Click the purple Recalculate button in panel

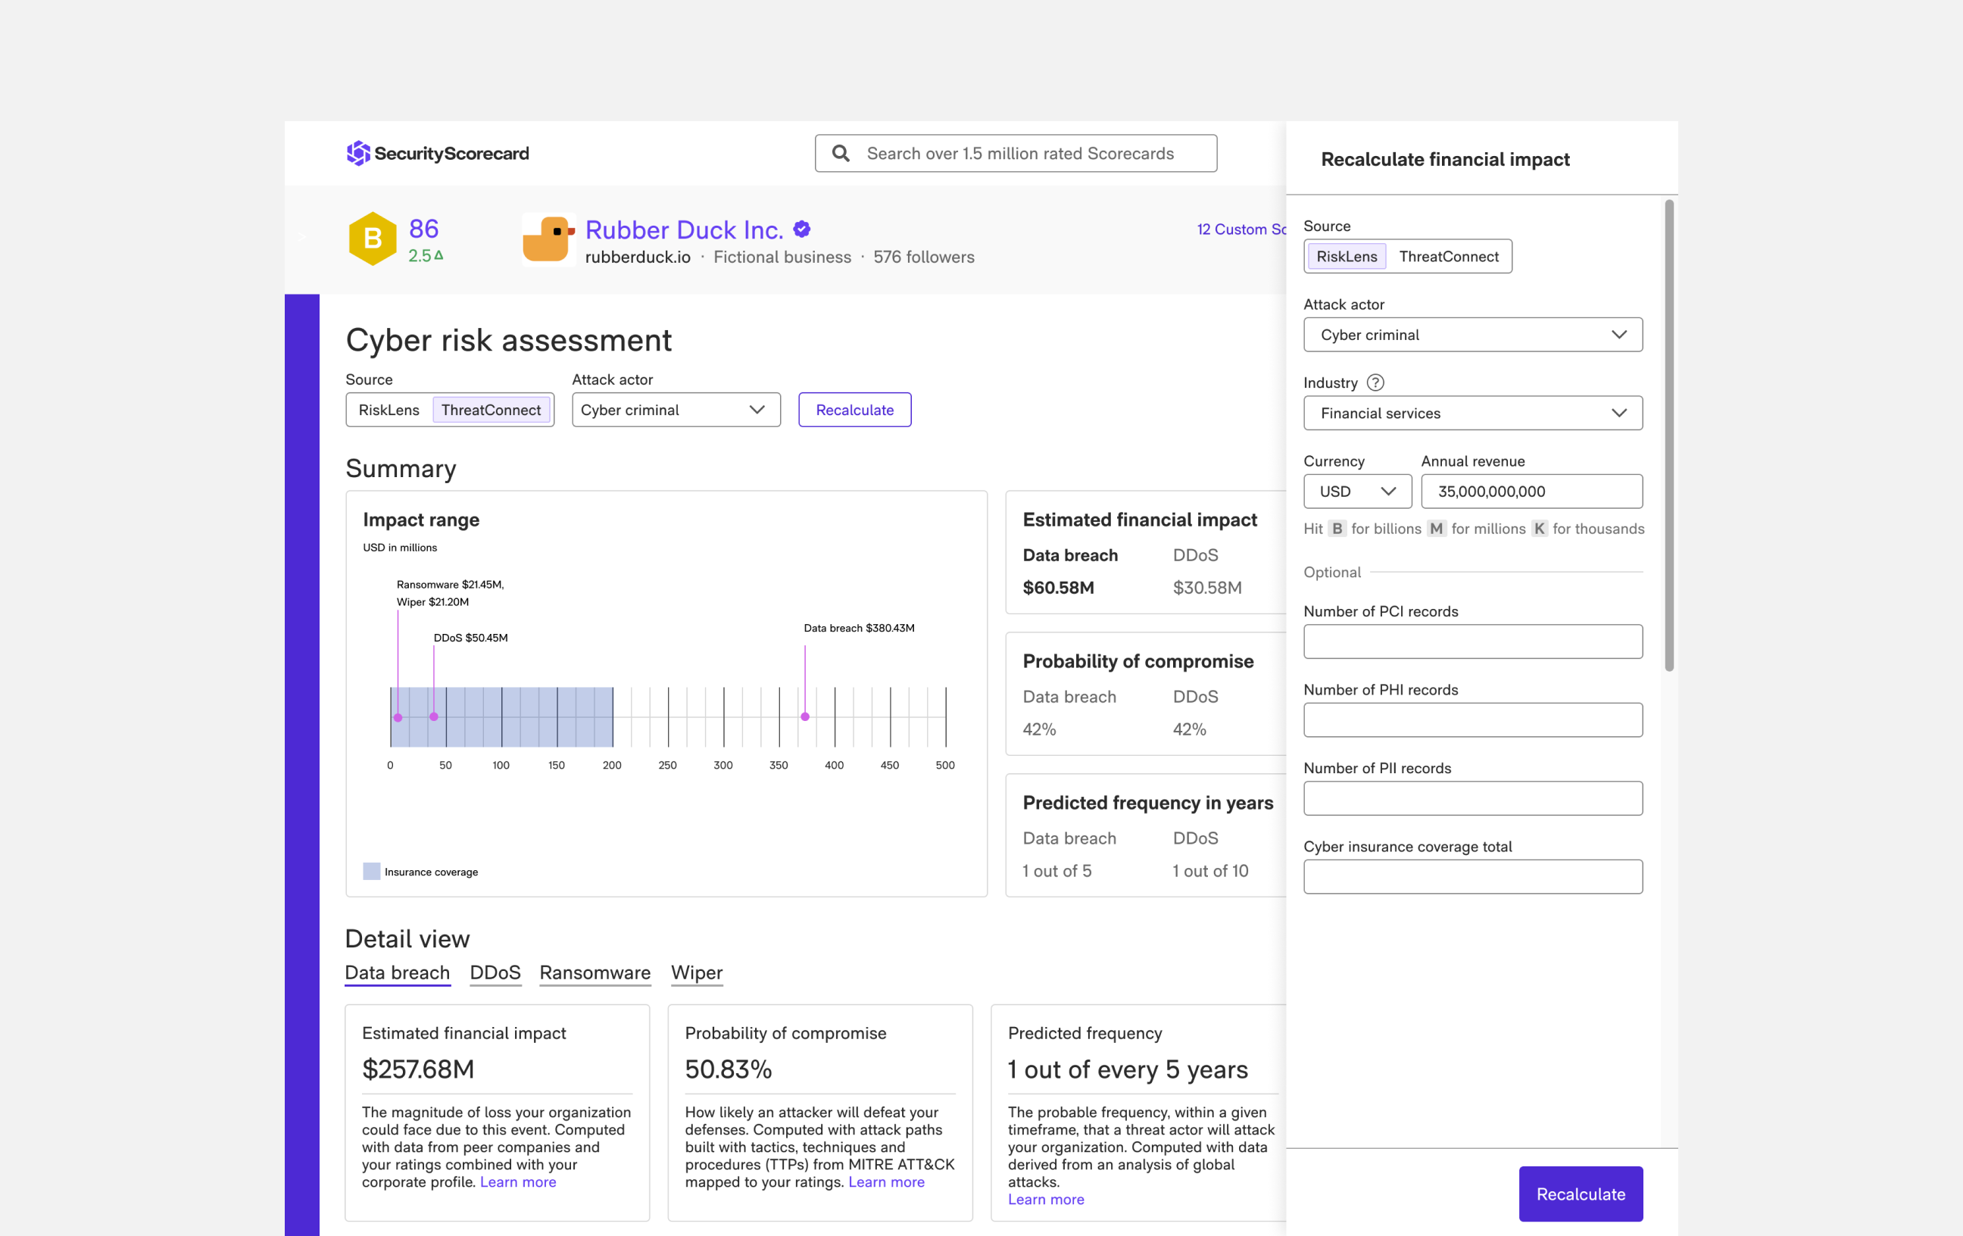[1580, 1194]
